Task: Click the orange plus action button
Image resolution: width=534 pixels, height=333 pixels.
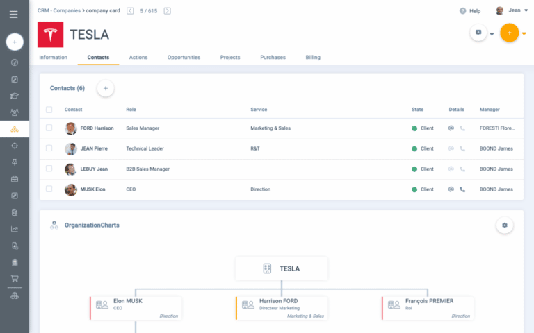Action: (x=509, y=33)
